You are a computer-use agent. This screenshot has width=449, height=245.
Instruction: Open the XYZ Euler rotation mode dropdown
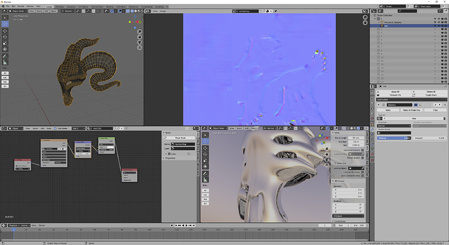(x=348, y=216)
